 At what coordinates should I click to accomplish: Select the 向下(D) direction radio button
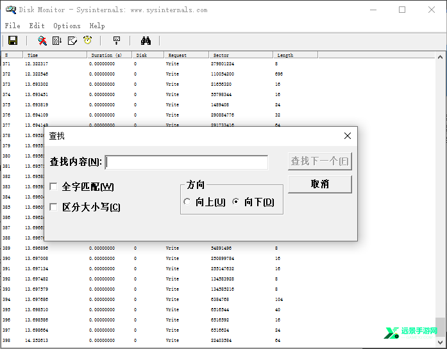(x=236, y=202)
